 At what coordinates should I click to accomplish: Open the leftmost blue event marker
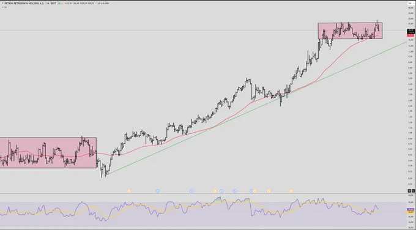[158, 191]
